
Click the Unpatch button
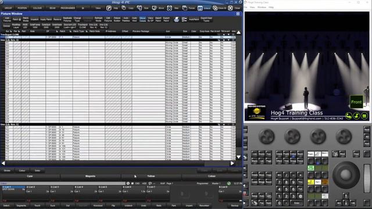[34, 19]
